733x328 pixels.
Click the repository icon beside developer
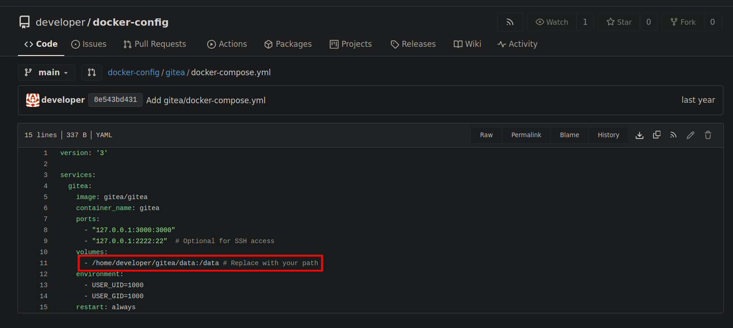24,22
